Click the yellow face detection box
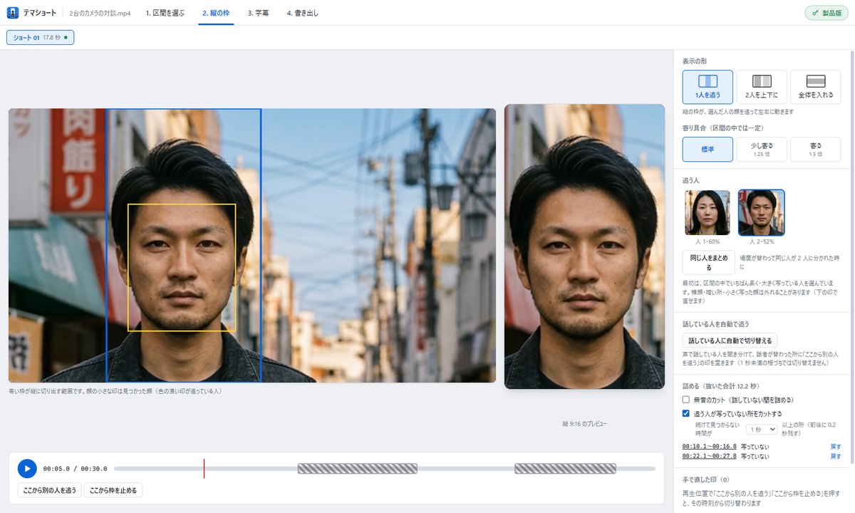This screenshot has height=513, width=855. (x=182, y=267)
